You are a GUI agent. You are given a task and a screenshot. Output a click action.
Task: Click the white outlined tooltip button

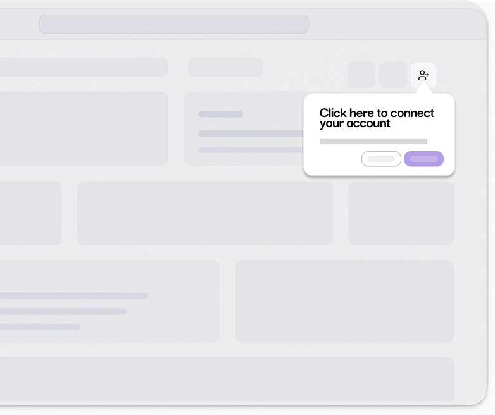point(381,159)
